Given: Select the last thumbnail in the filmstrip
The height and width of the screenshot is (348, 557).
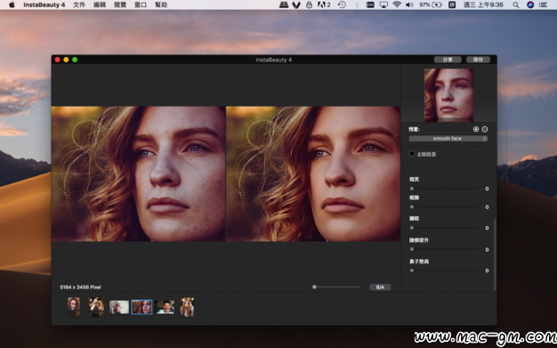Looking at the screenshot, I should [187, 307].
